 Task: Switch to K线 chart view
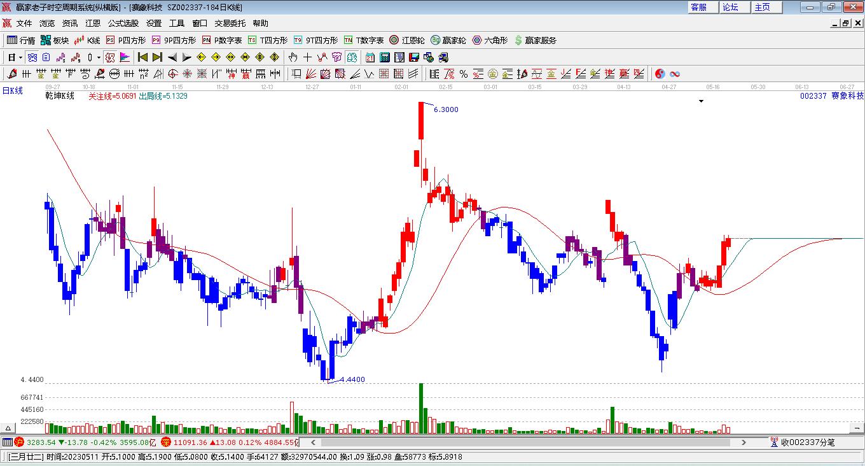point(87,40)
